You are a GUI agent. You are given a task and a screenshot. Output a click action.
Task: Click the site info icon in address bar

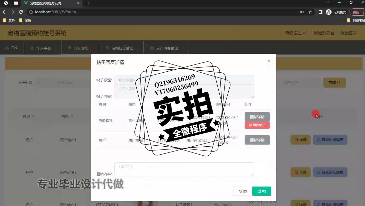tap(31, 12)
